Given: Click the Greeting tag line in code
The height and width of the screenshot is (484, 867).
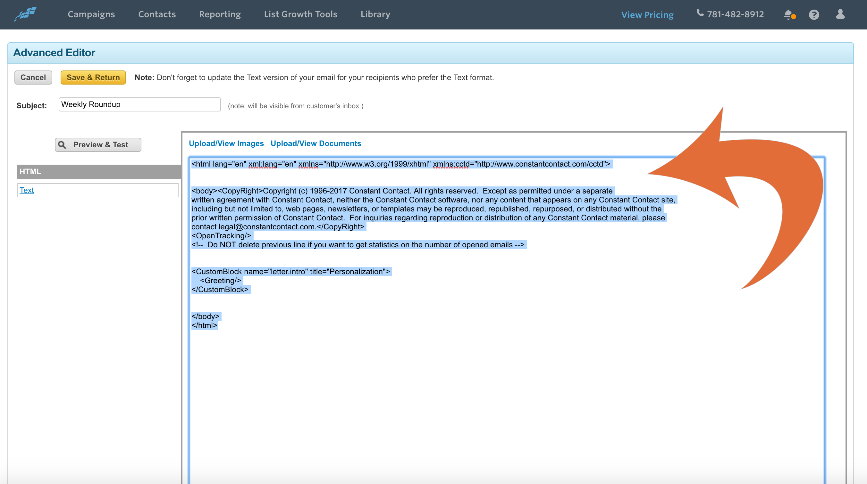Looking at the screenshot, I should (221, 281).
